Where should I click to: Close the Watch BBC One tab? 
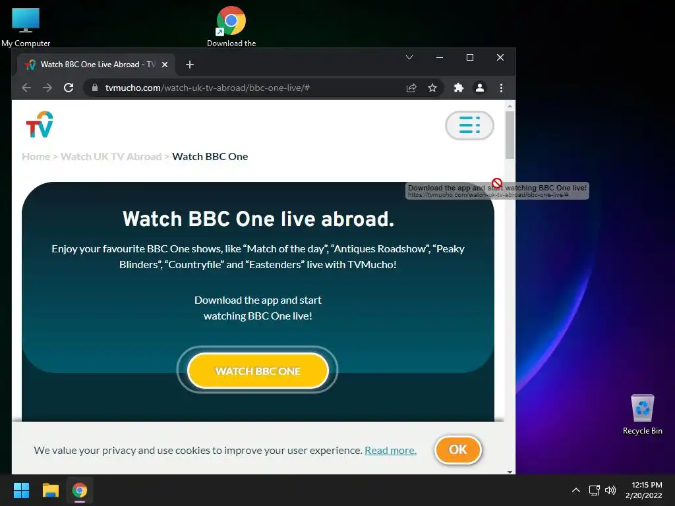pyautogui.click(x=164, y=65)
